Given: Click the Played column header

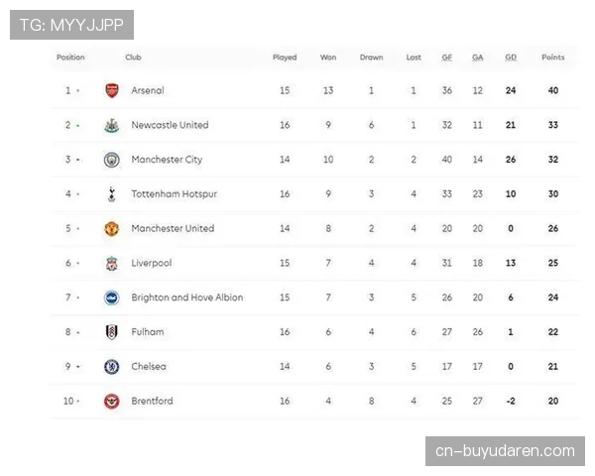Looking at the screenshot, I should click(285, 58).
